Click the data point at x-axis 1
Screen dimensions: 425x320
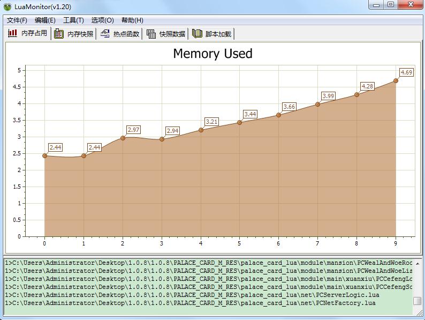(84, 156)
